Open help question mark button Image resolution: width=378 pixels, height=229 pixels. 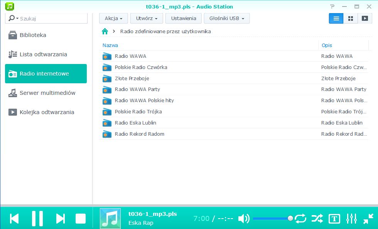coord(332,7)
